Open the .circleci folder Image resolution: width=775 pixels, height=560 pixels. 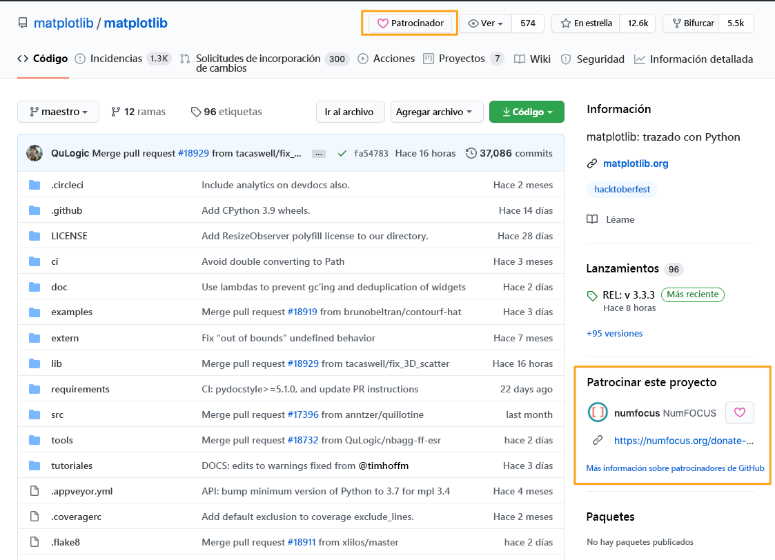tap(67, 185)
